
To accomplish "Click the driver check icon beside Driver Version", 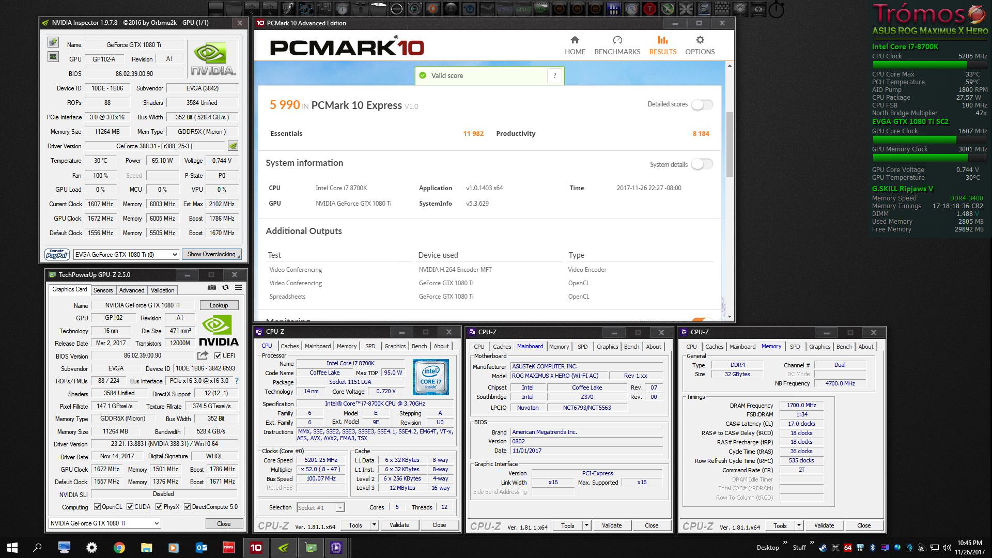I will point(233,146).
